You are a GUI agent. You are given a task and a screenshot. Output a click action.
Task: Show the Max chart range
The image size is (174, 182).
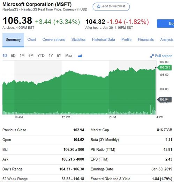[x=69, y=56]
